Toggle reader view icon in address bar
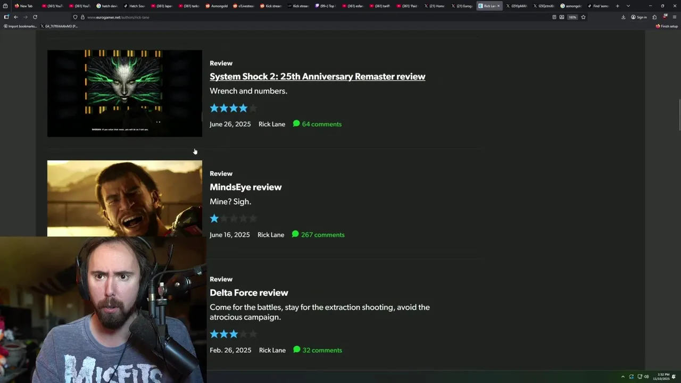681x383 pixels. click(554, 17)
